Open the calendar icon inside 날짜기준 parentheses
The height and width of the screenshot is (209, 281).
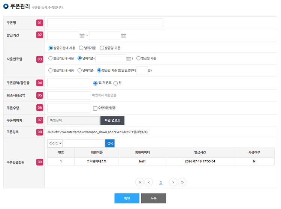129,59
